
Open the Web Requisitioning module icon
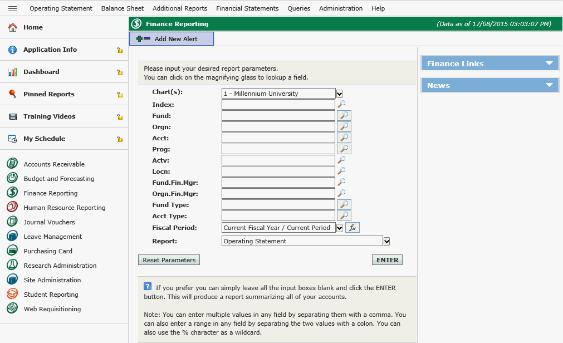point(12,309)
